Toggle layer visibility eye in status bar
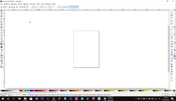Image resolution: width=176 pixels, height=101 pixels. pos(19,95)
